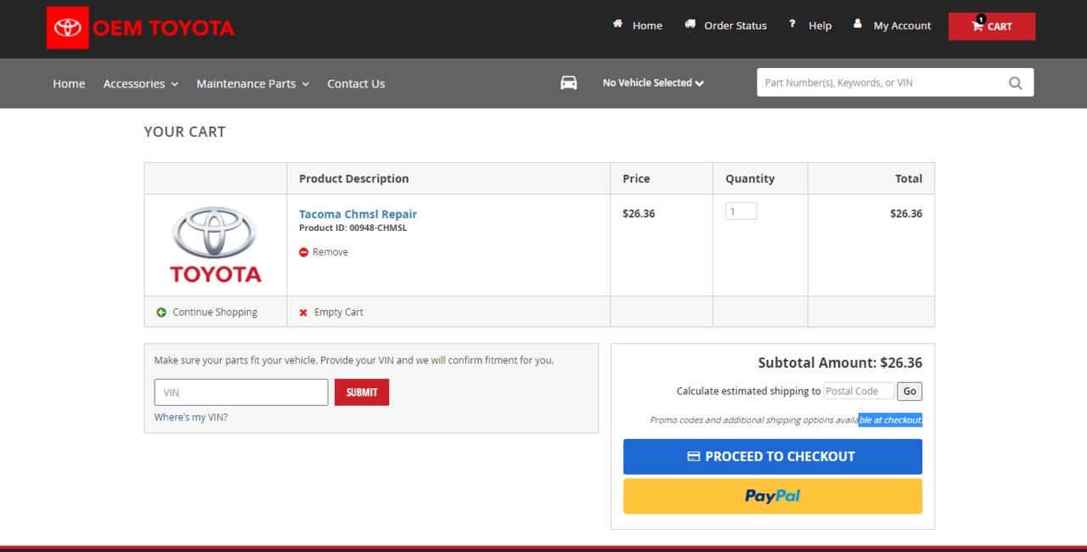Viewport: 1087px width, 552px height.
Task: Click the question mark Help icon
Action: point(792,24)
